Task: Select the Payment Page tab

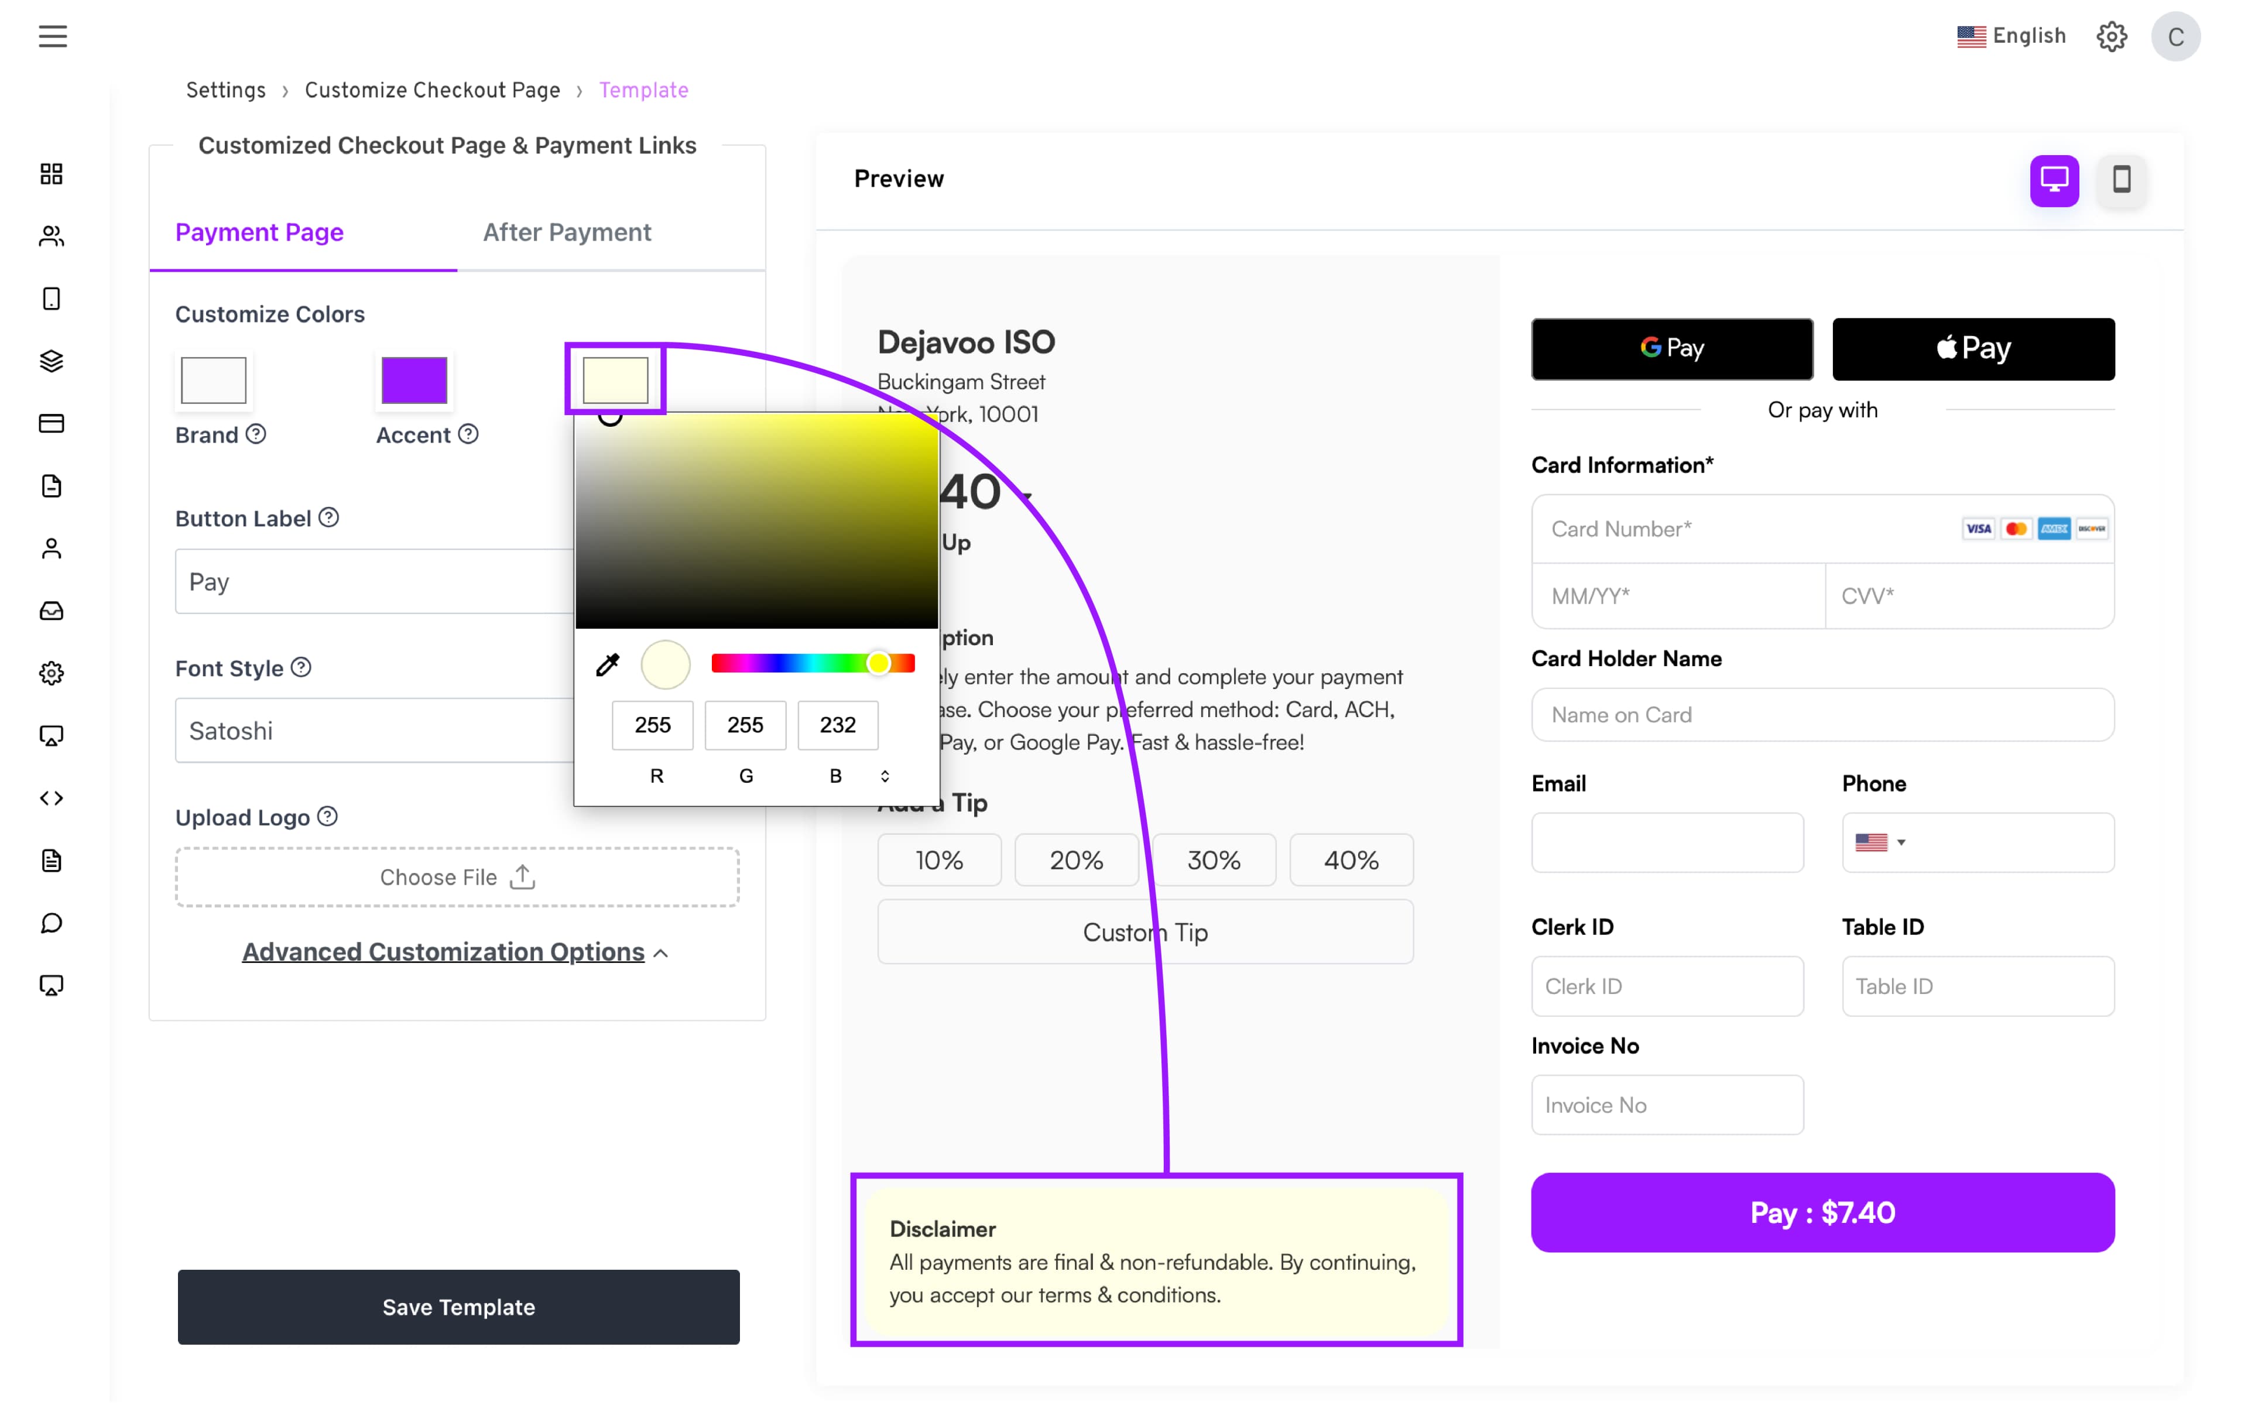Action: 259,232
